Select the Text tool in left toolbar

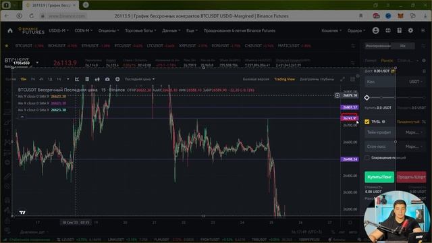pyautogui.click(x=7, y=132)
